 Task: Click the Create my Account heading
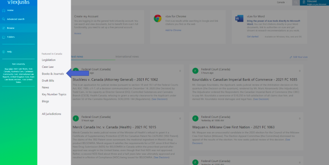click(x=86, y=16)
